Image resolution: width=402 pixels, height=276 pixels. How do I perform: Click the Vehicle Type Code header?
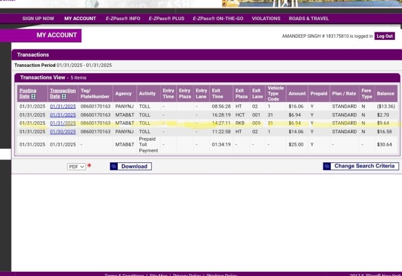(276, 93)
